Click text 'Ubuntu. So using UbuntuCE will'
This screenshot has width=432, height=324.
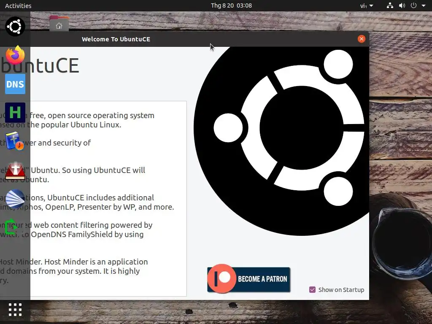pos(88,170)
